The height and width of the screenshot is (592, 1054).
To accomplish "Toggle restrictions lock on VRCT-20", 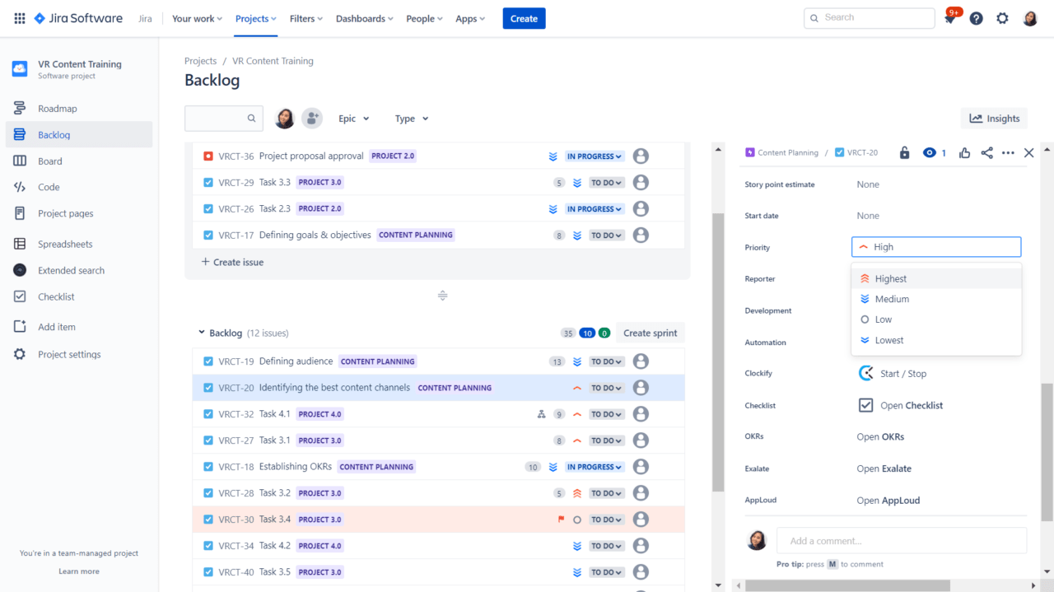I will 904,152.
